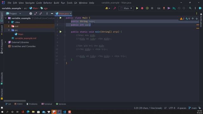
Task: Go to next highlighted error arrow
Action: (197, 19)
